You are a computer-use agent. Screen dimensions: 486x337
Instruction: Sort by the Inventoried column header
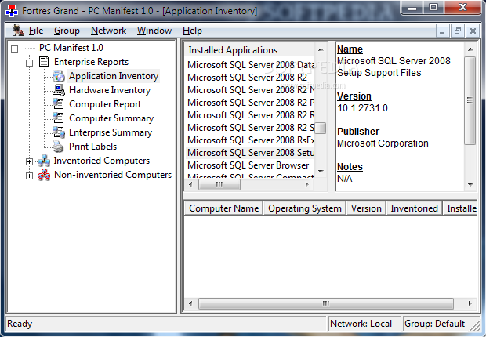click(x=414, y=208)
